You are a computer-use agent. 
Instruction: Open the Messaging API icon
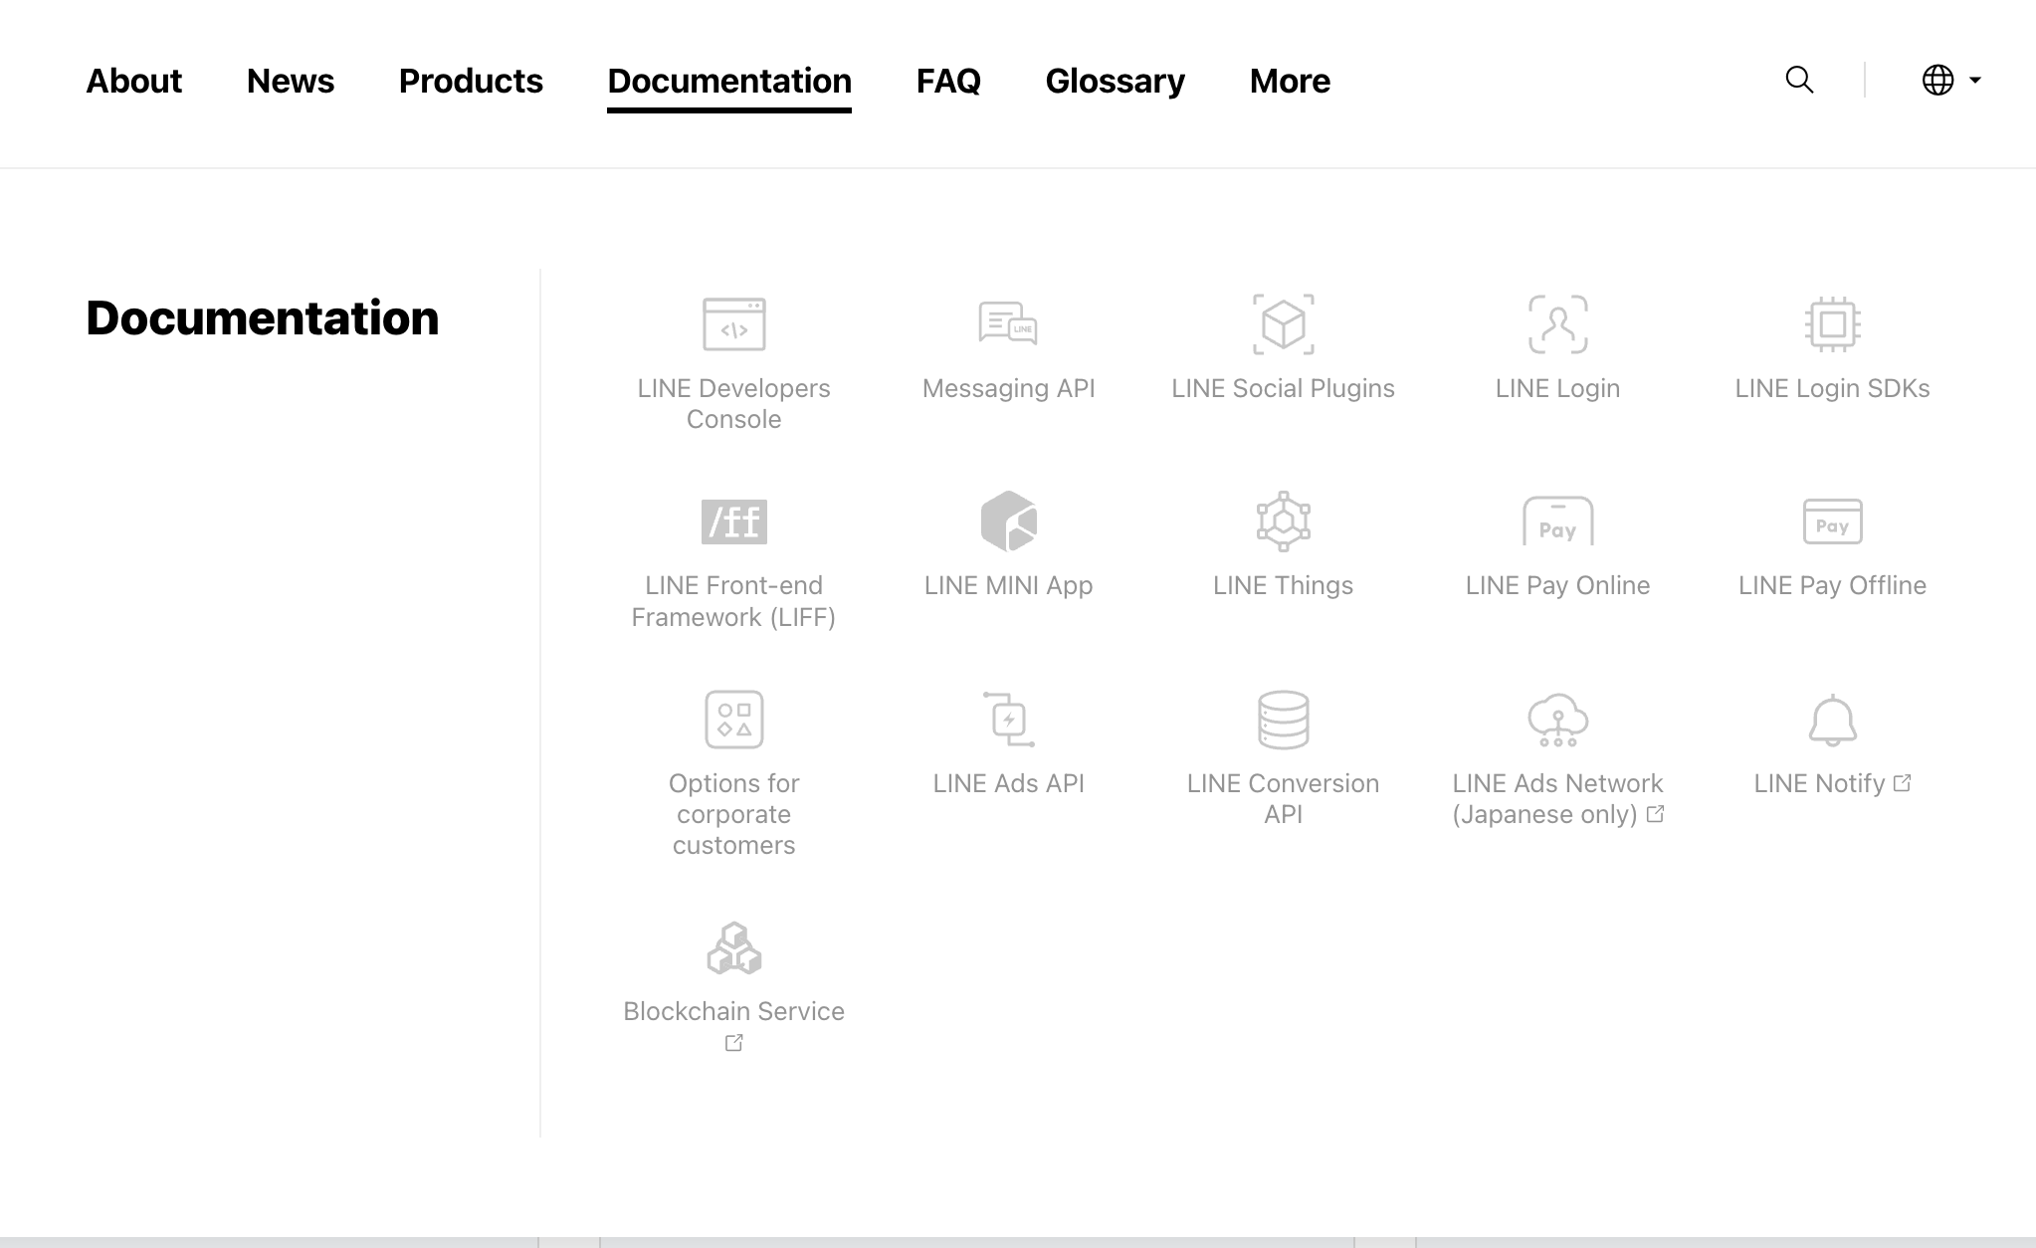1008,323
